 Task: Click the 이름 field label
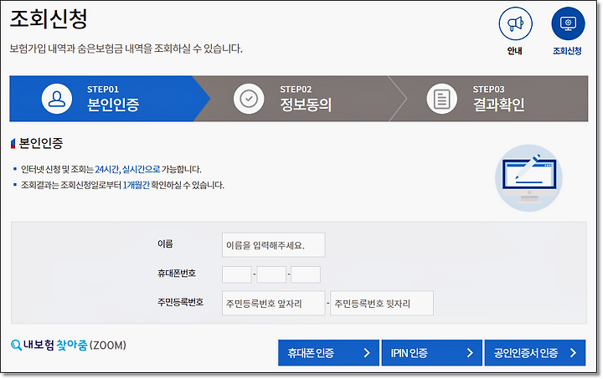click(x=165, y=243)
